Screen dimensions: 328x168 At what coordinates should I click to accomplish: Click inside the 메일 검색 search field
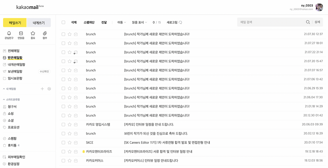pos(269,22)
